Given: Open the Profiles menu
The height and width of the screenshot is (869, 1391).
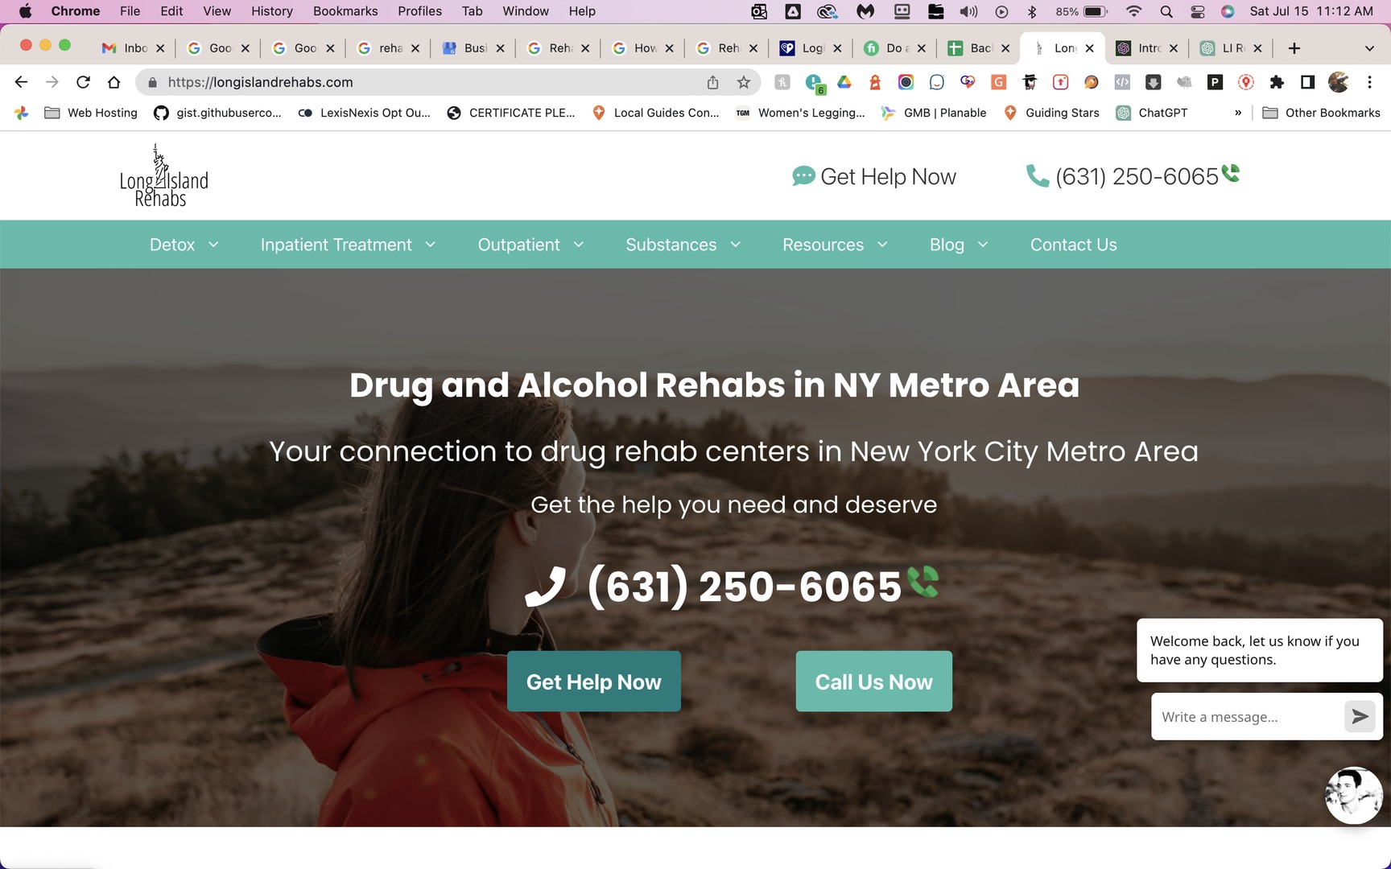Looking at the screenshot, I should point(420,11).
